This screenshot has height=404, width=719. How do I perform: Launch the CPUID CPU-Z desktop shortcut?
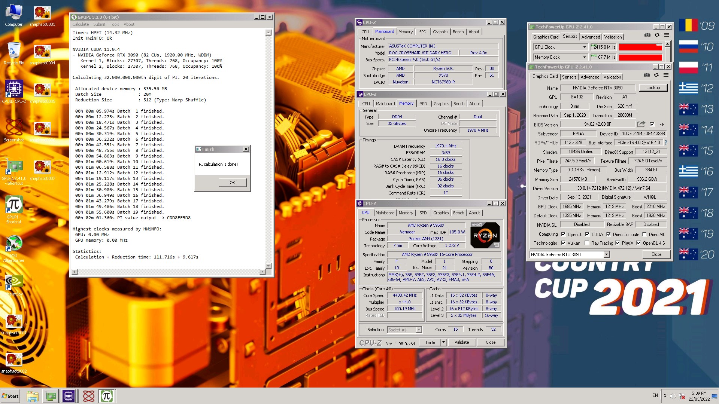tap(14, 92)
